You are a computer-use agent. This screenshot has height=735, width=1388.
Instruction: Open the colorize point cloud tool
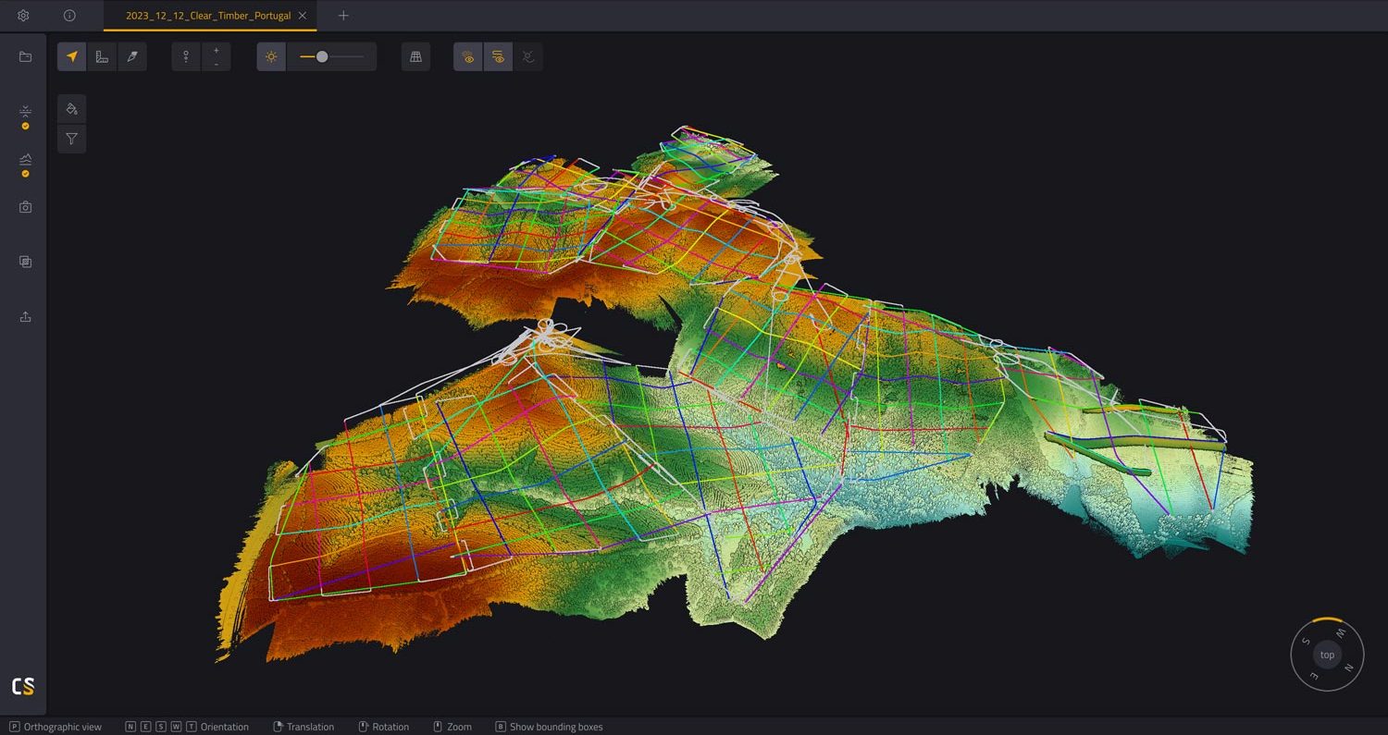[x=71, y=108]
